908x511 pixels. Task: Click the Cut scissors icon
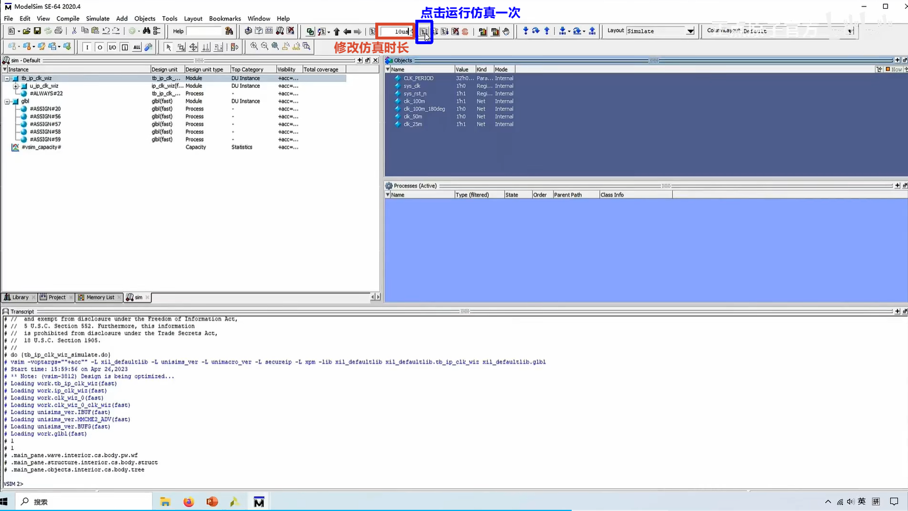pyautogui.click(x=74, y=31)
